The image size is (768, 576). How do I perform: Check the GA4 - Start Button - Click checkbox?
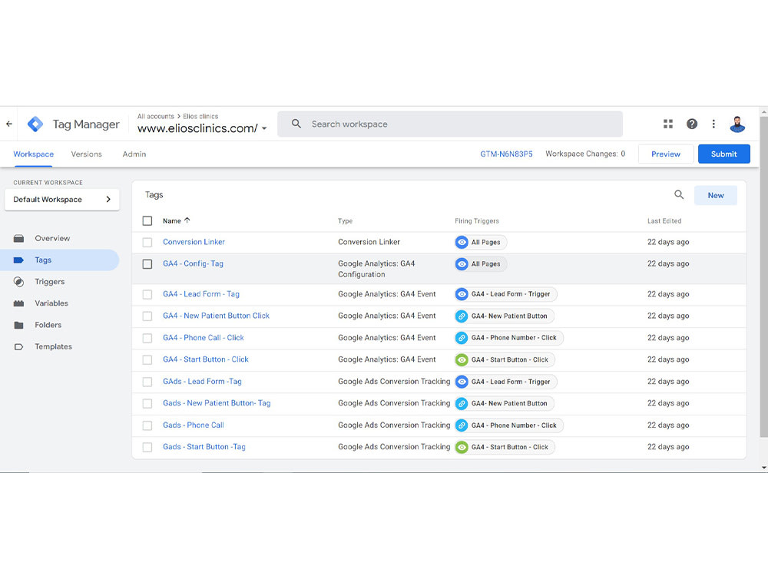pyautogui.click(x=147, y=359)
